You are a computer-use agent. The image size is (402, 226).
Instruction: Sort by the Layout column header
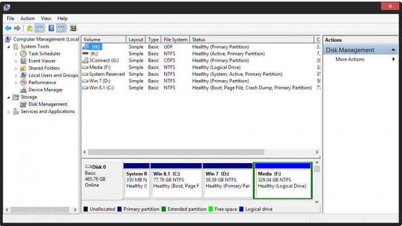136,40
